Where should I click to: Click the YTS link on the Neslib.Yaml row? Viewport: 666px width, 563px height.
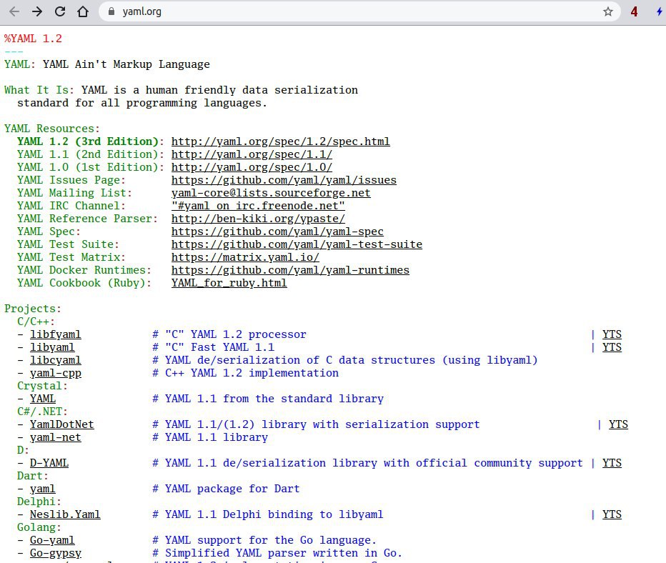pos(612,514)
